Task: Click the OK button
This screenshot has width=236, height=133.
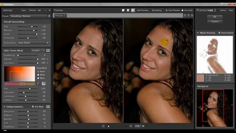Action: click(x=215, y=17)
